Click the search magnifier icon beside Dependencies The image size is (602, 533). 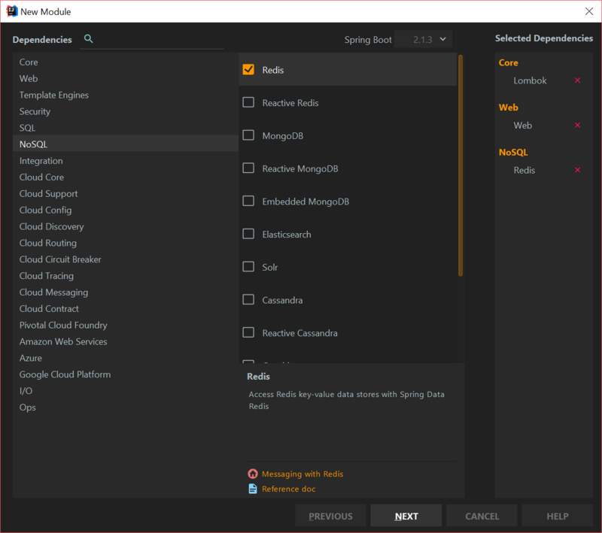[89, 39]
